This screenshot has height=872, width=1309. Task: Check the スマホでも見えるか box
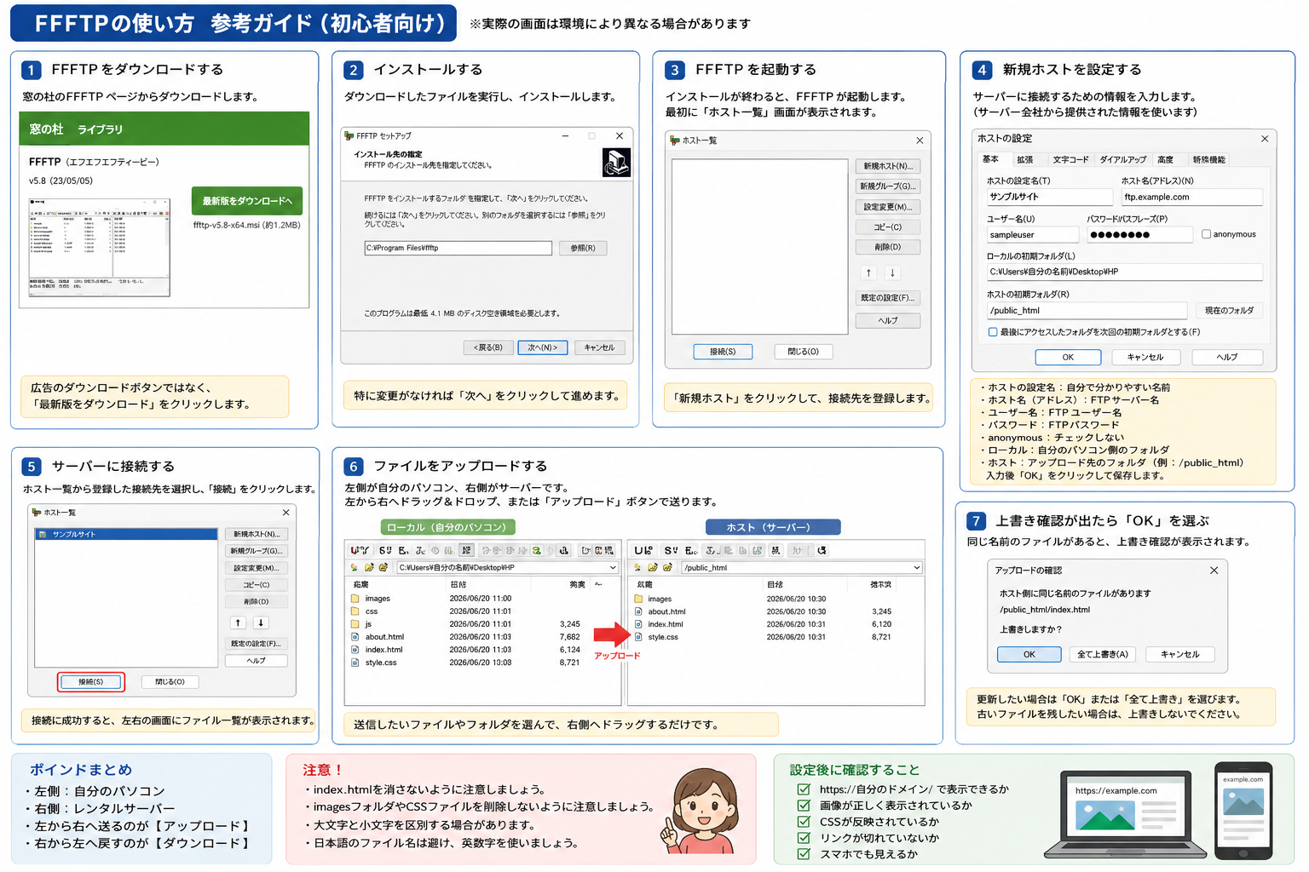(x=804, y=854)
